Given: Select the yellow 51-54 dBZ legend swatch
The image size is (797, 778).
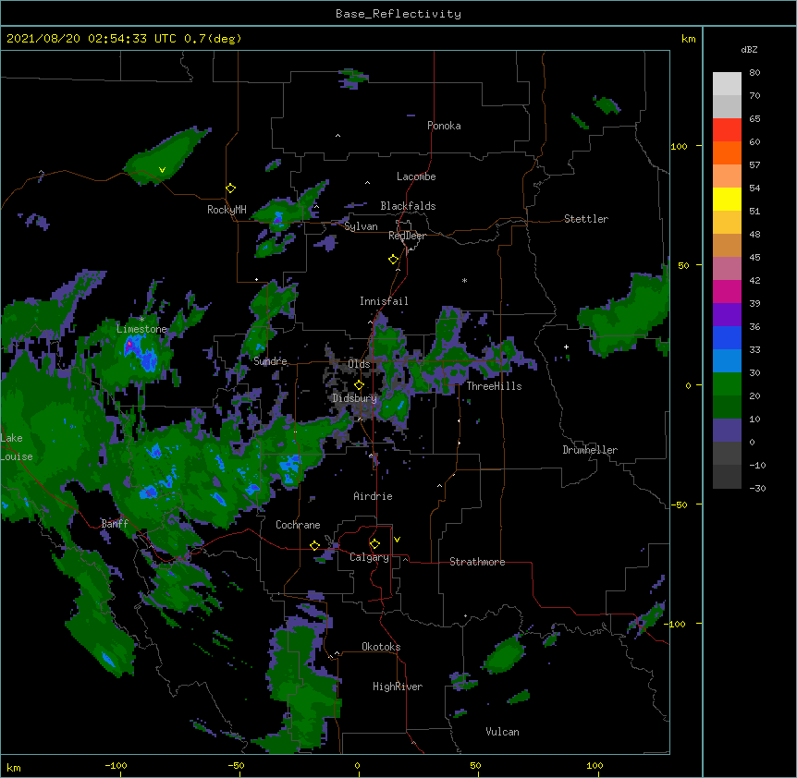Looking at the screenshot, I should (727, 199).
